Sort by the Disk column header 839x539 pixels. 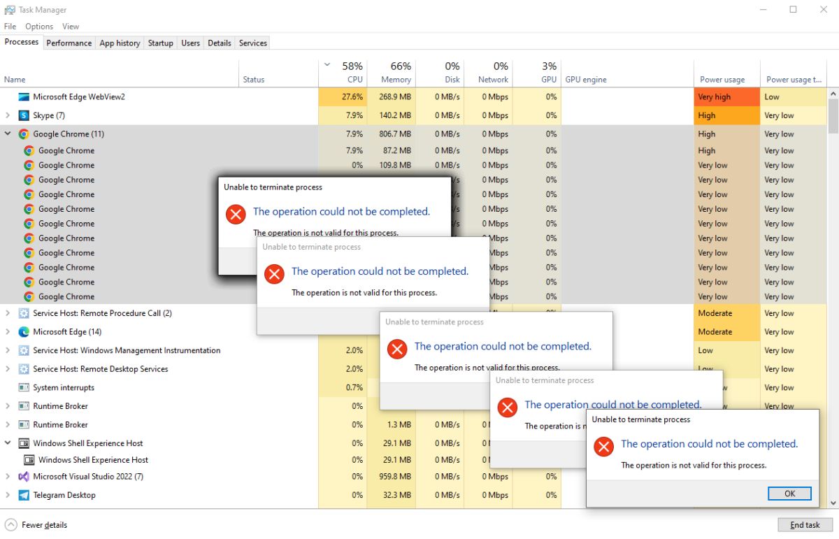pos(440,72)
